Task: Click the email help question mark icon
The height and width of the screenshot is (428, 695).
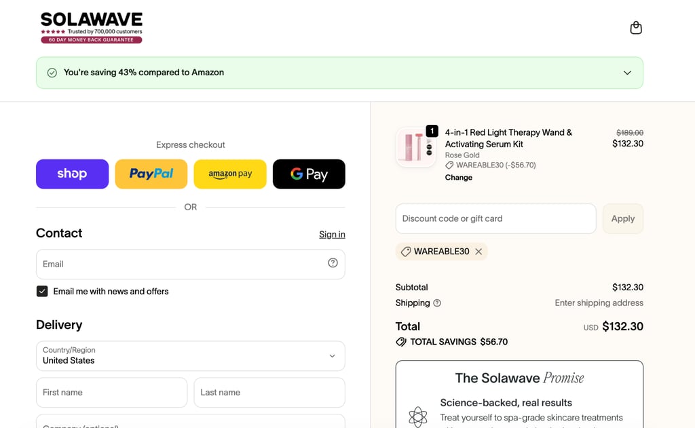Action: pos(333,262)
